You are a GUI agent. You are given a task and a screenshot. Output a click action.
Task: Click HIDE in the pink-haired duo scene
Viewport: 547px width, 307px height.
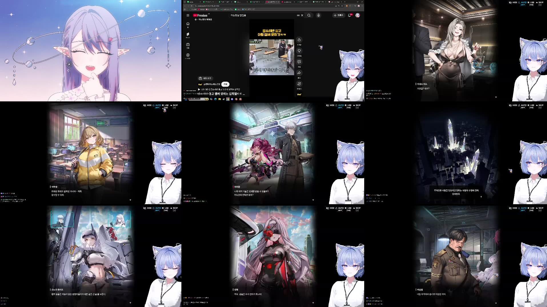pos(330,105)
